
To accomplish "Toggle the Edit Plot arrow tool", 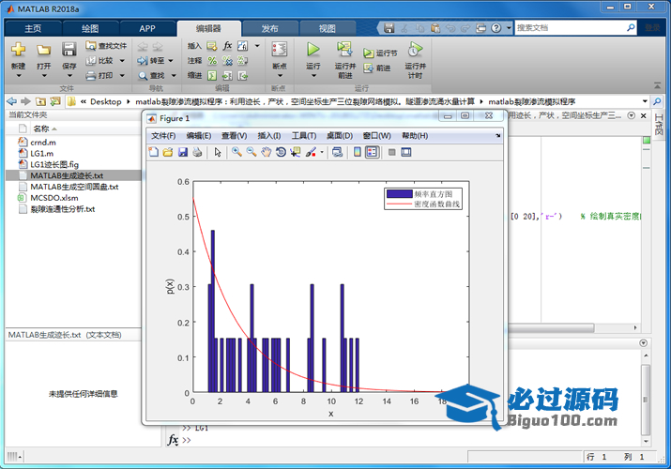I will [218, 152].
